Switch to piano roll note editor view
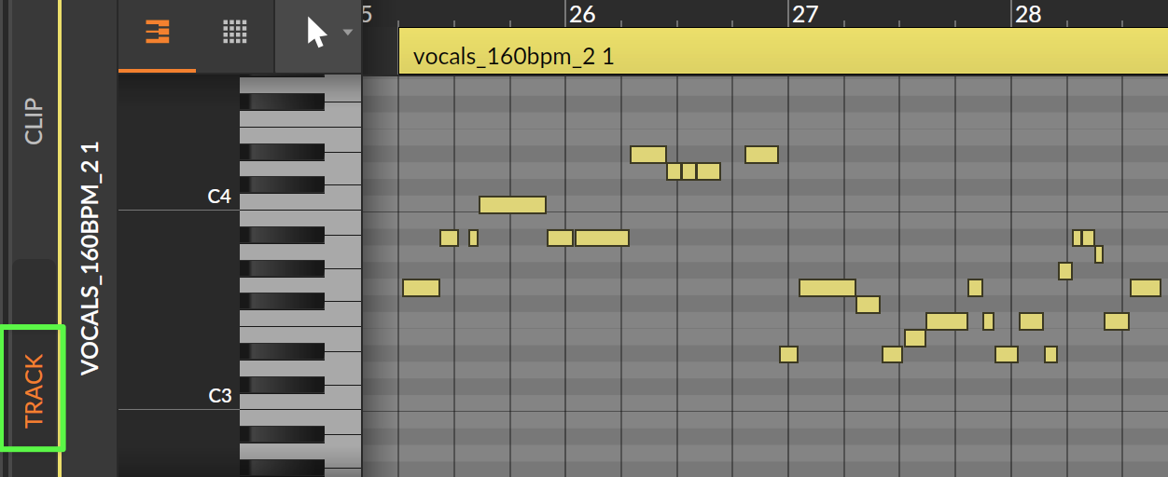Image resolution: width=1168 pixels, height=477 pixels. tap(157, 32)
